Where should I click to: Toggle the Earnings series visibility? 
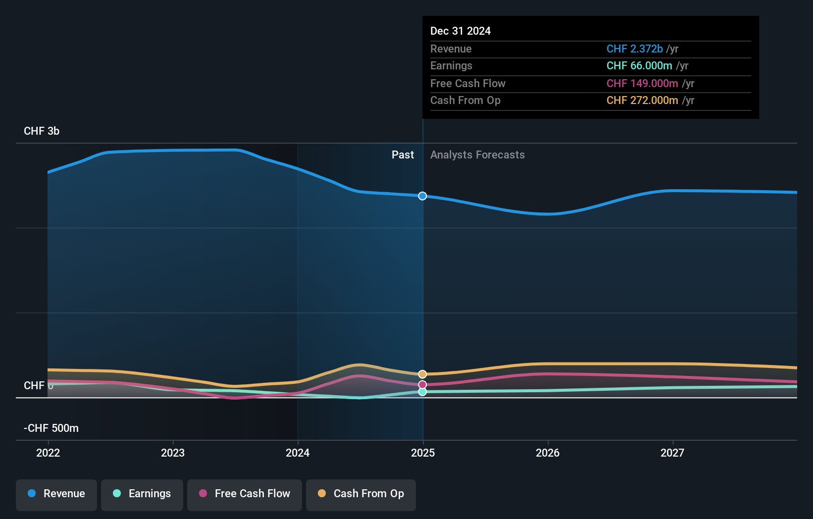click(142, 494)
